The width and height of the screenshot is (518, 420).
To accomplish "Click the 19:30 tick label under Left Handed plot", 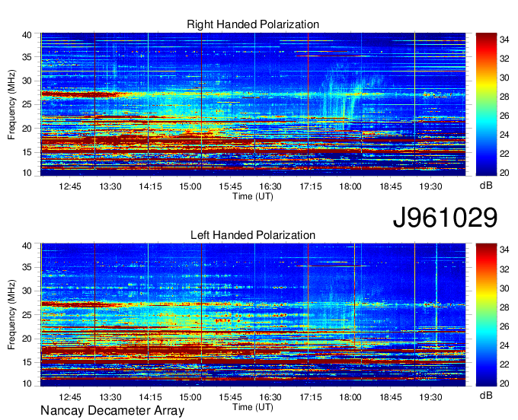I will tap(431, 397).
